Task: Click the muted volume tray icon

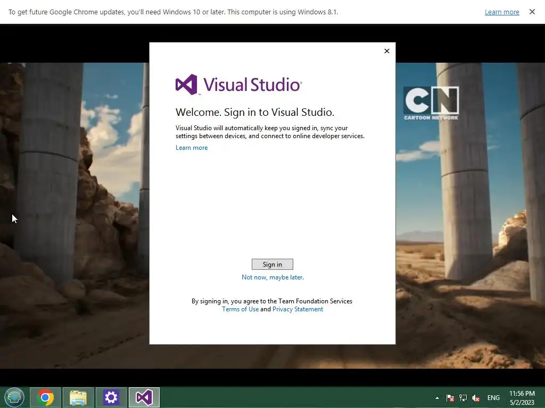Action: pos(476,398)
